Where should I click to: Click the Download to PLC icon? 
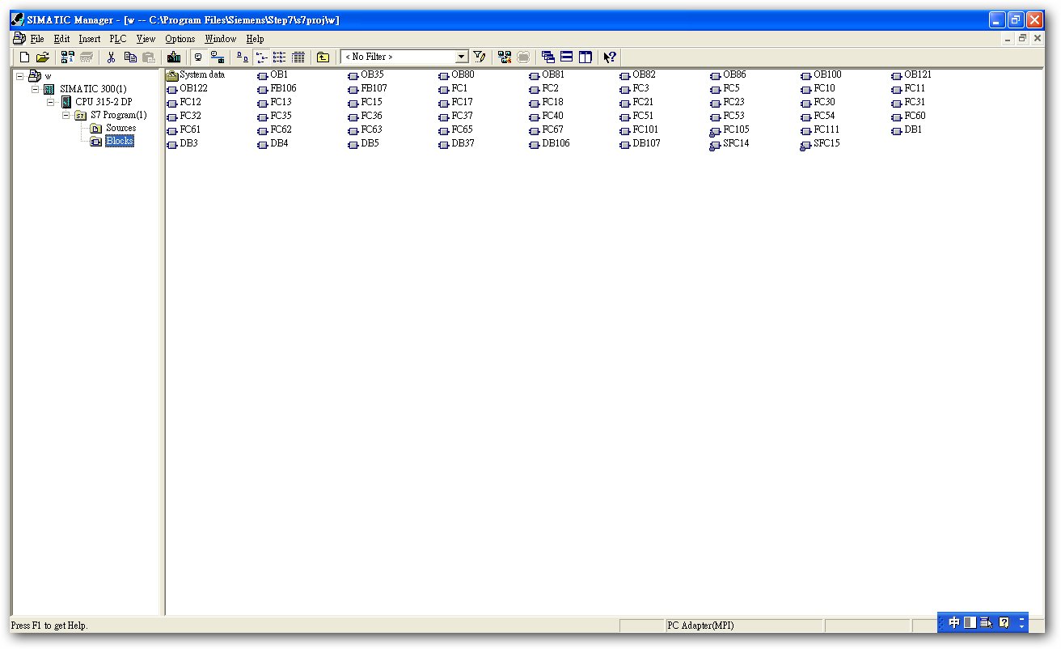(174, 57)
